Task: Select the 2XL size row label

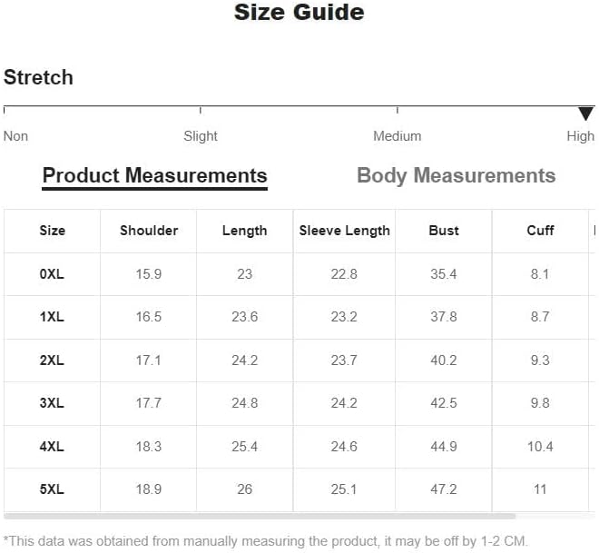Action: click(52, 360)
